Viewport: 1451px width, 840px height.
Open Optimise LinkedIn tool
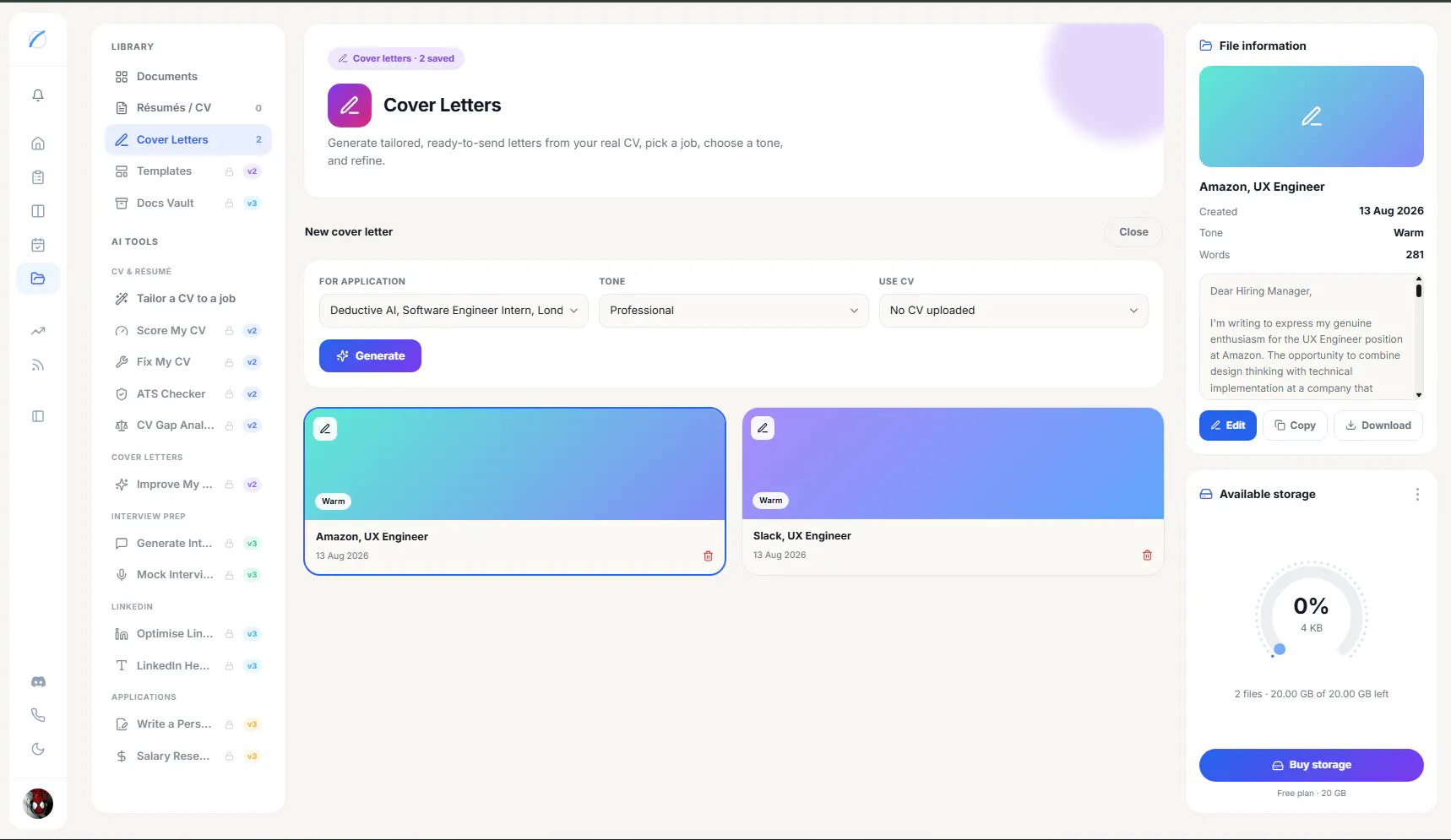point(188,634)
